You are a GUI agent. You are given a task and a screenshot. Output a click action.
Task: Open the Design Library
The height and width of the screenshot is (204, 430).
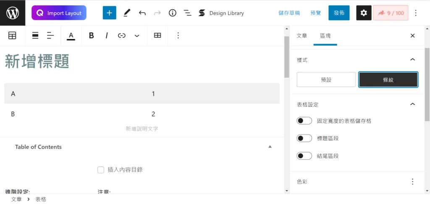pyautogui.click(x=221, y=13)
